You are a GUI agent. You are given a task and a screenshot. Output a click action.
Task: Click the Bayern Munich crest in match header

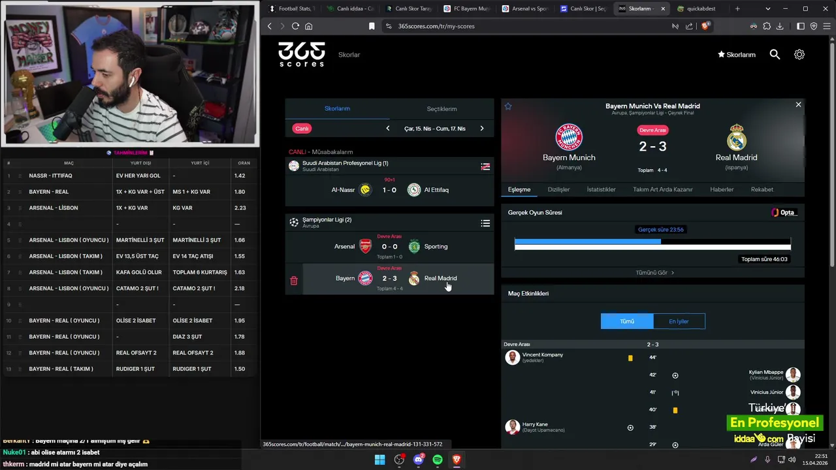(x=569, y=137)
